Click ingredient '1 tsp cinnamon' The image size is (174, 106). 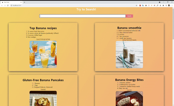124,36
